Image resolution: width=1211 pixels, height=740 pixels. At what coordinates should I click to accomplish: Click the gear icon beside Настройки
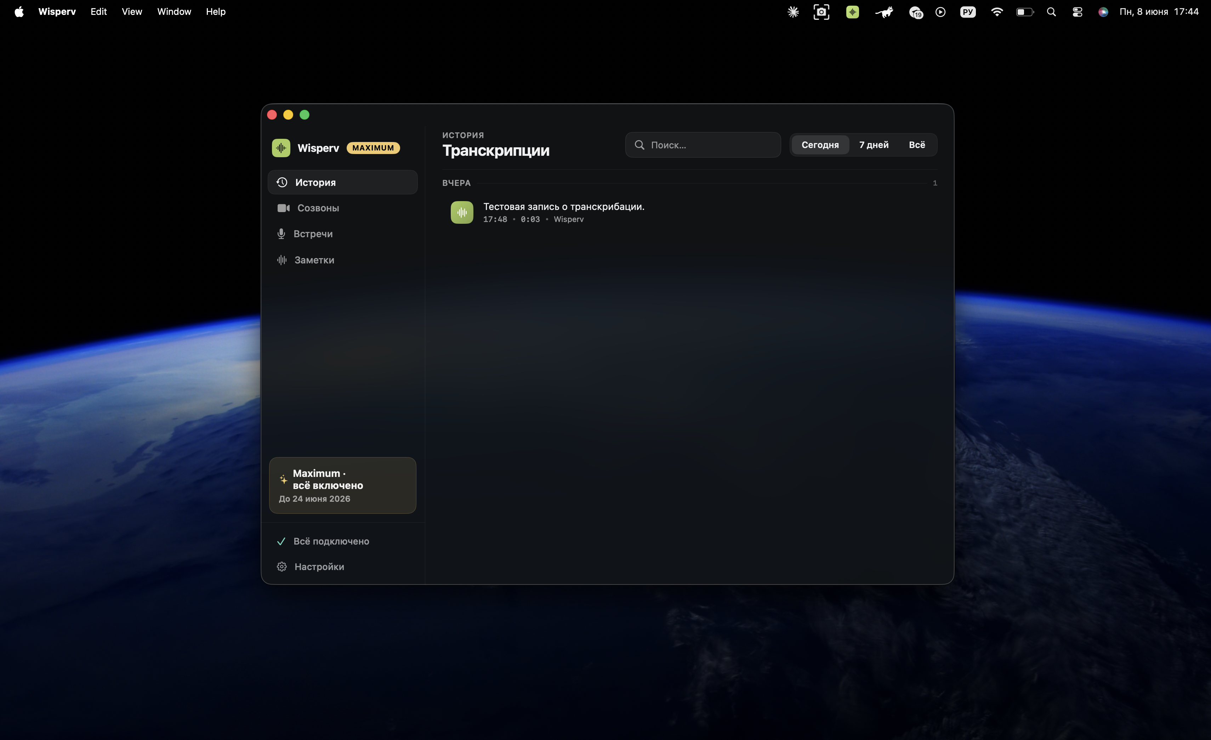coord(282,567)
